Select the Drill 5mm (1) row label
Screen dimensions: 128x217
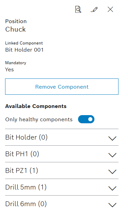26,187
